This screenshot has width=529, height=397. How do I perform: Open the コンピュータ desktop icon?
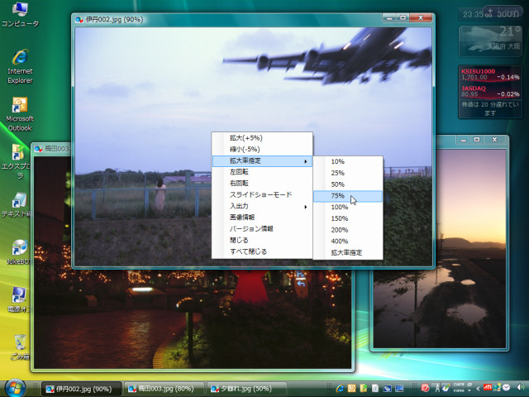click(20, 15)
